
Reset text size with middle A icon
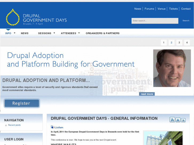point(178,120)
